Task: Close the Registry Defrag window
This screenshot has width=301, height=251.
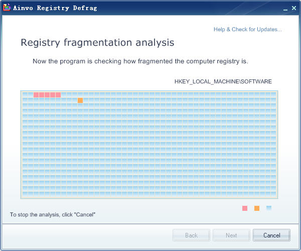Action: point(294,8)
